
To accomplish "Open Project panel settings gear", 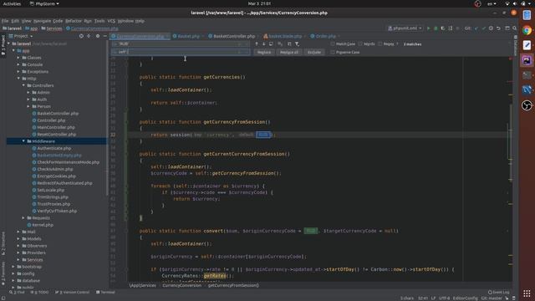I will tap(98, 36).
